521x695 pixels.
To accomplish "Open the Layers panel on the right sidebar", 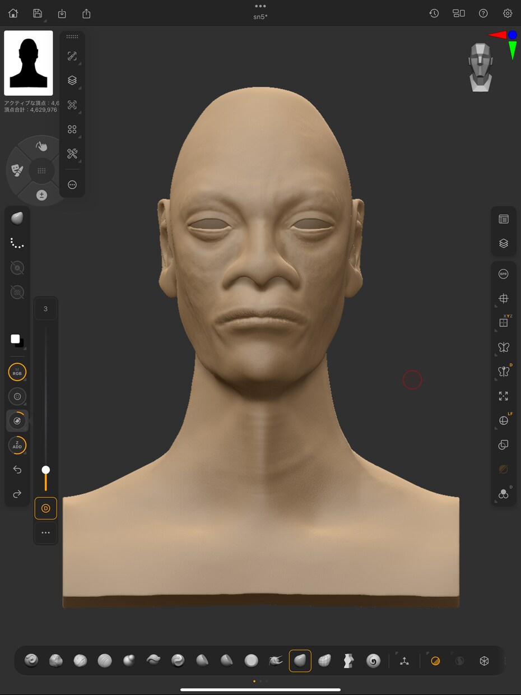I will 503,243.
